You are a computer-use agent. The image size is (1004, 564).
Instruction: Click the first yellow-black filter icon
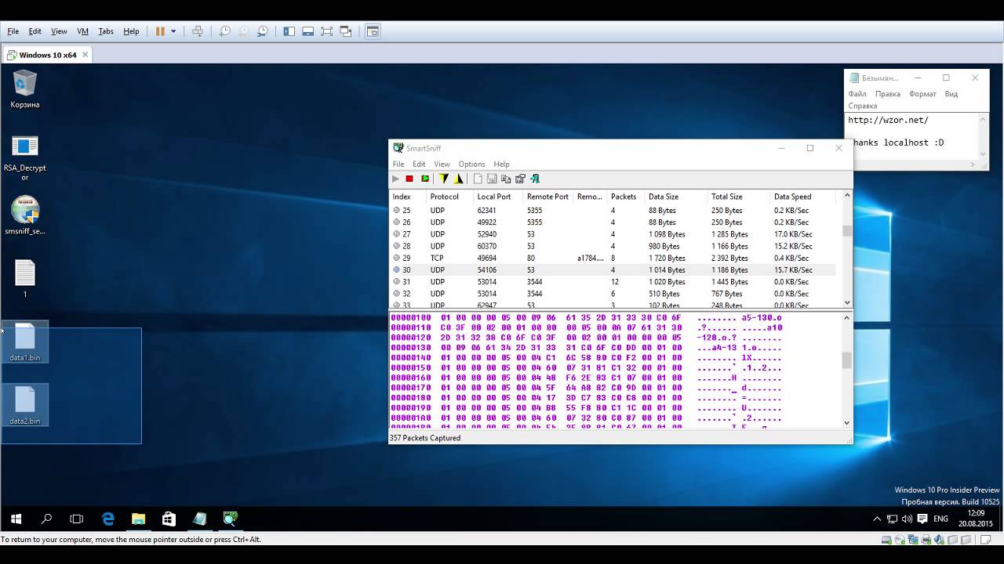pyautogui.click(x=444, y=179)
